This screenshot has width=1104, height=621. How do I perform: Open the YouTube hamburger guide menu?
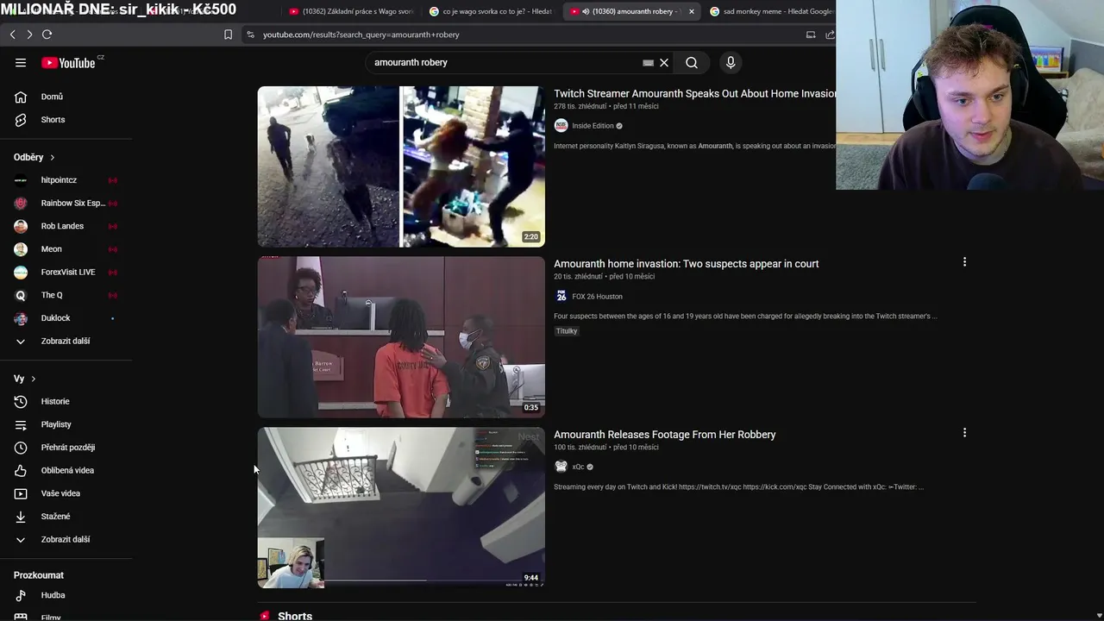coord(21,62)
